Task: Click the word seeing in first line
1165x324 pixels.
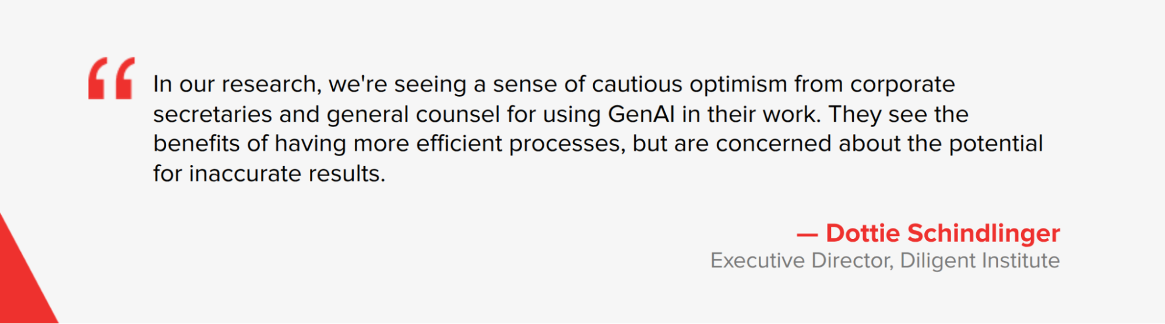Action: (x=430, y=86)
